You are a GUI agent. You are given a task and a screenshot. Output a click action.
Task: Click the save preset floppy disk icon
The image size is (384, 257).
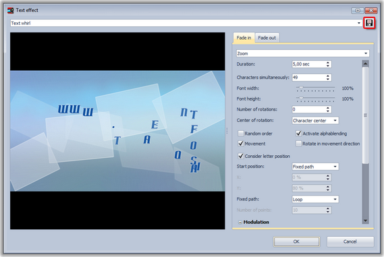(x=369, y=23)
